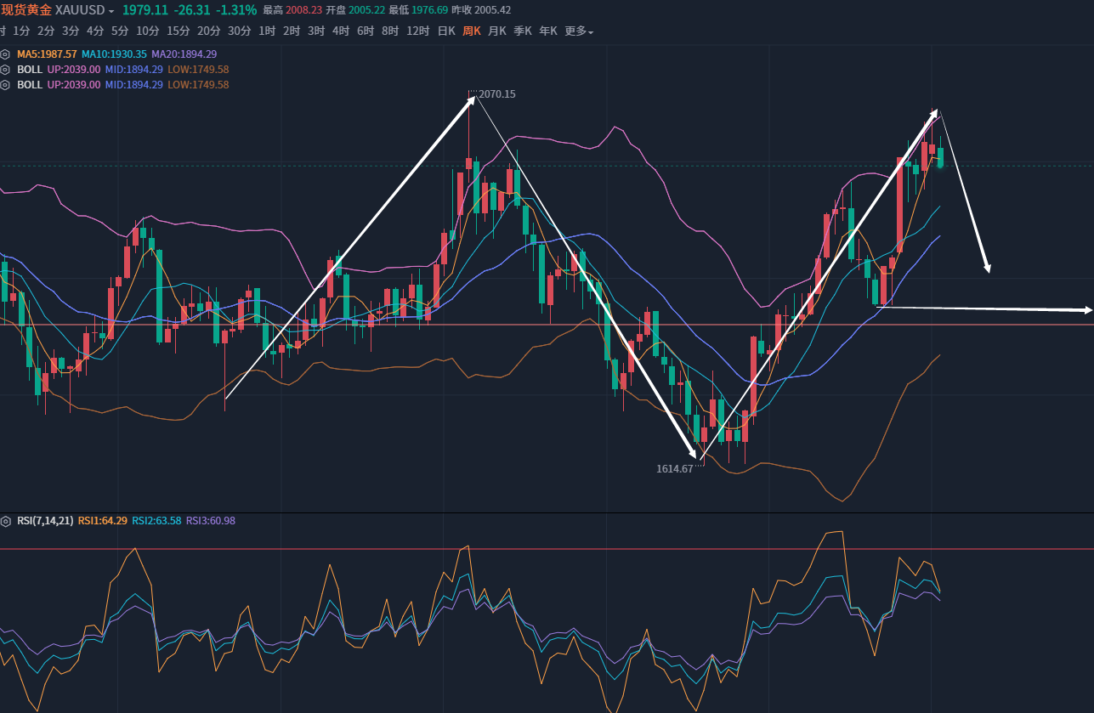
Task: Switch chart to 15分 interval
Action: [x=178, y=31]
